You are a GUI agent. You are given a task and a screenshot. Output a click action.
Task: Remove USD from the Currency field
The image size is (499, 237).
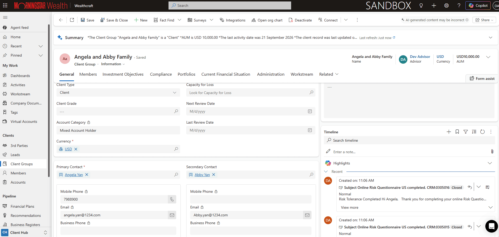(76, 149)
